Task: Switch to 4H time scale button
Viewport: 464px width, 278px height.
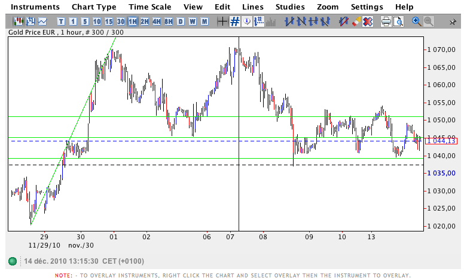Action: 156,21
